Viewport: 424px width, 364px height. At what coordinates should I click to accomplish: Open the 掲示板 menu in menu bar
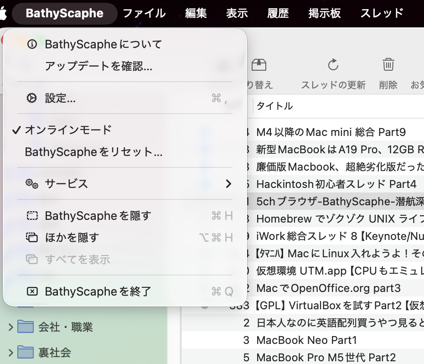coord(324,13)
